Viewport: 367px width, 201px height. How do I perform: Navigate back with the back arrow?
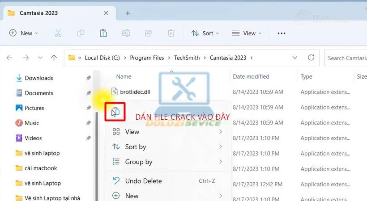[9, 58]
